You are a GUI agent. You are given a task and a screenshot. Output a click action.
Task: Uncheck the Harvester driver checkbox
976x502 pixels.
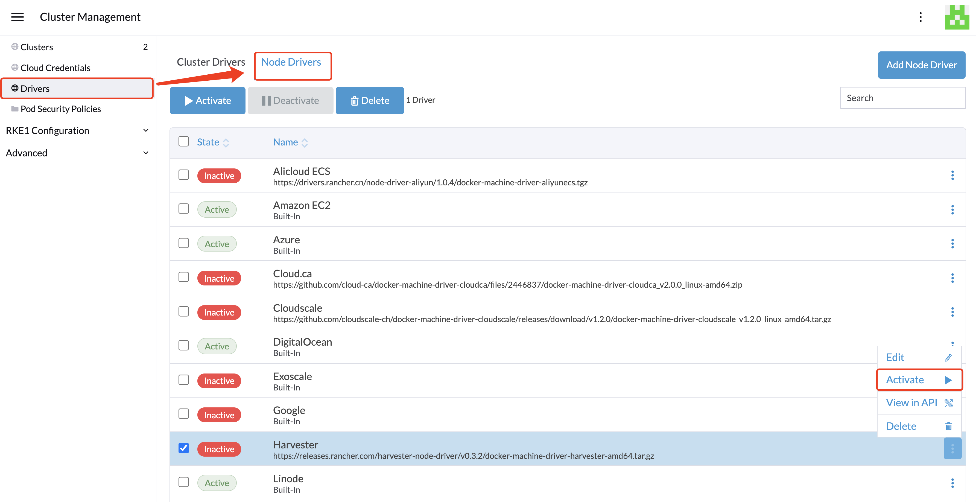tap(184, 448)
